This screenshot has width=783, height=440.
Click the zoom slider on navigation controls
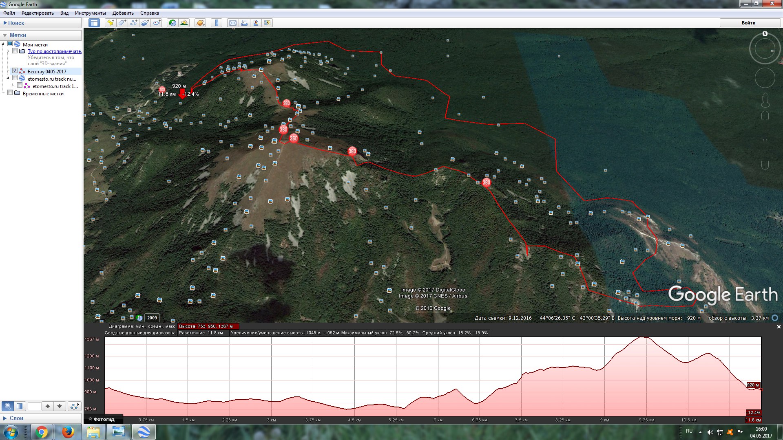pyautogui.click(x=765, y=140)
